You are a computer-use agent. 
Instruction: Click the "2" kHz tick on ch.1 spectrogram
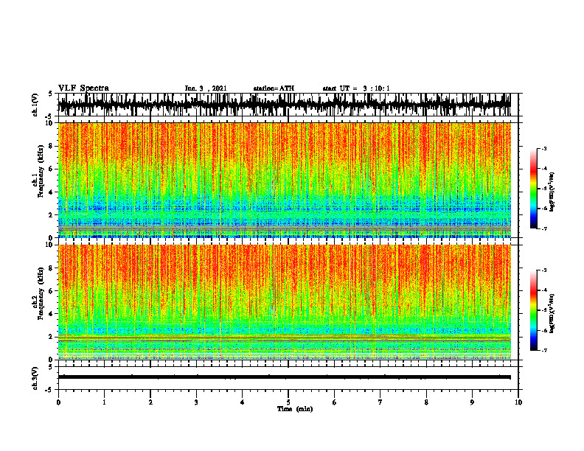[52, 214]
